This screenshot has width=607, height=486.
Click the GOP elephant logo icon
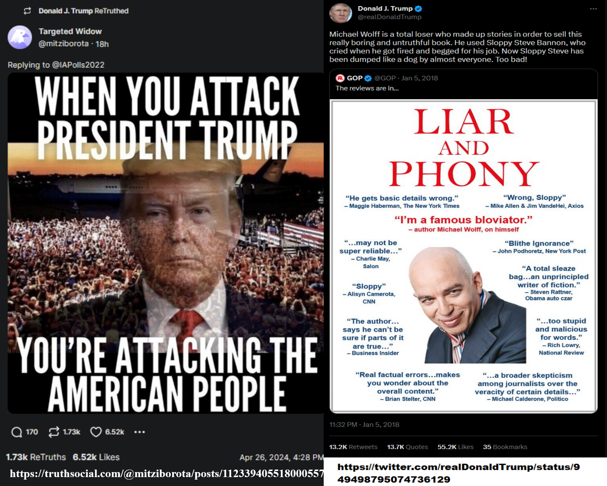pos(340,78)
